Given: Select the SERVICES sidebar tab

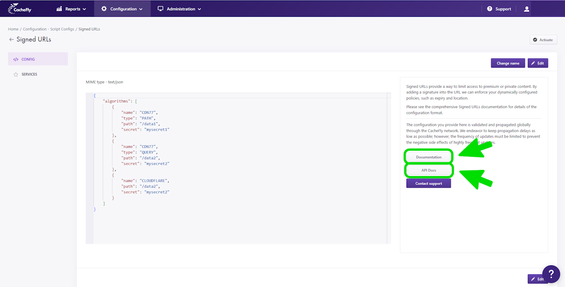Looking at the screenshot, I should click(x=38, y=74).
